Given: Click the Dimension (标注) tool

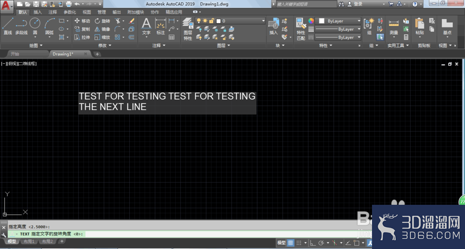Looking at the screenshot, I should point(160,26).
